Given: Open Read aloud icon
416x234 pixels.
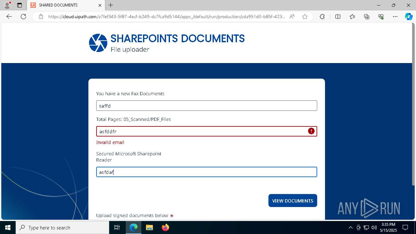Looking at the screenshot, I should click(x=292, y=17).
